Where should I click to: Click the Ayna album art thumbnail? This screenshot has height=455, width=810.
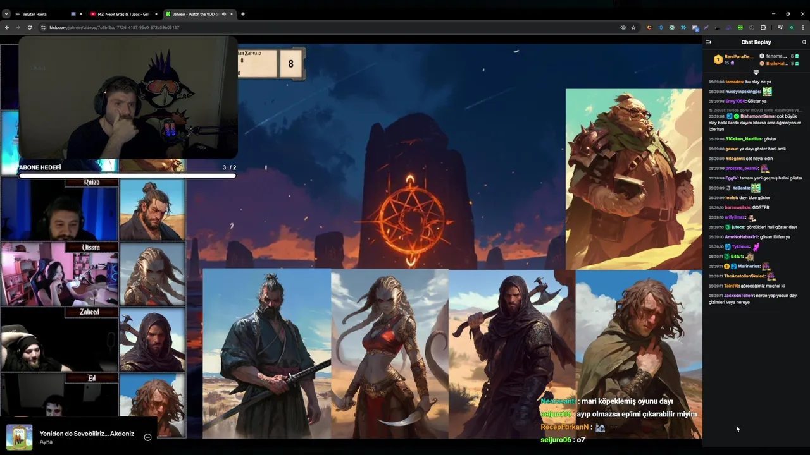click(x=19, y=437)
